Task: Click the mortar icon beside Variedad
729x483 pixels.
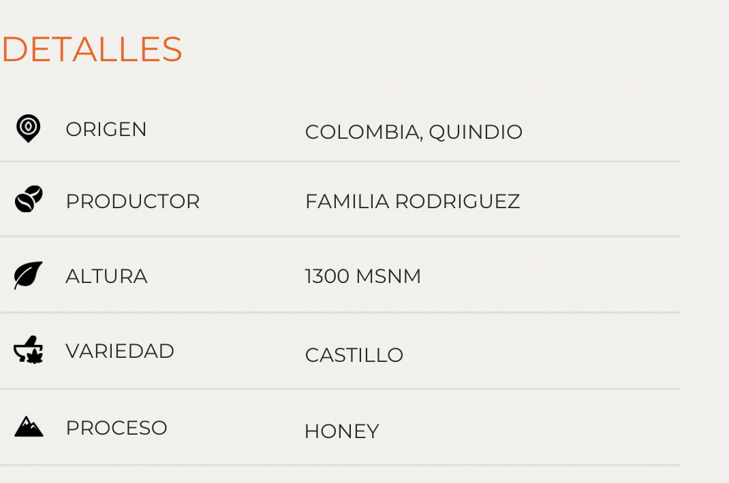Action: [29, 351]
